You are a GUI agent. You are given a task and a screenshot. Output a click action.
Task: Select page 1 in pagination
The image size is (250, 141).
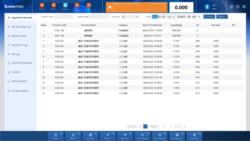pos(145,127)
